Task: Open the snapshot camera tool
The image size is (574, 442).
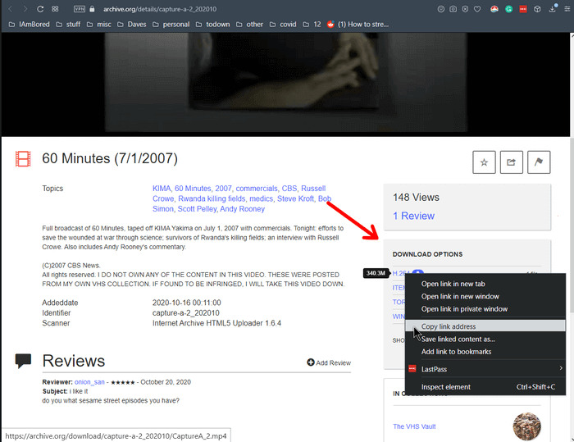Action: coord(453,9)
